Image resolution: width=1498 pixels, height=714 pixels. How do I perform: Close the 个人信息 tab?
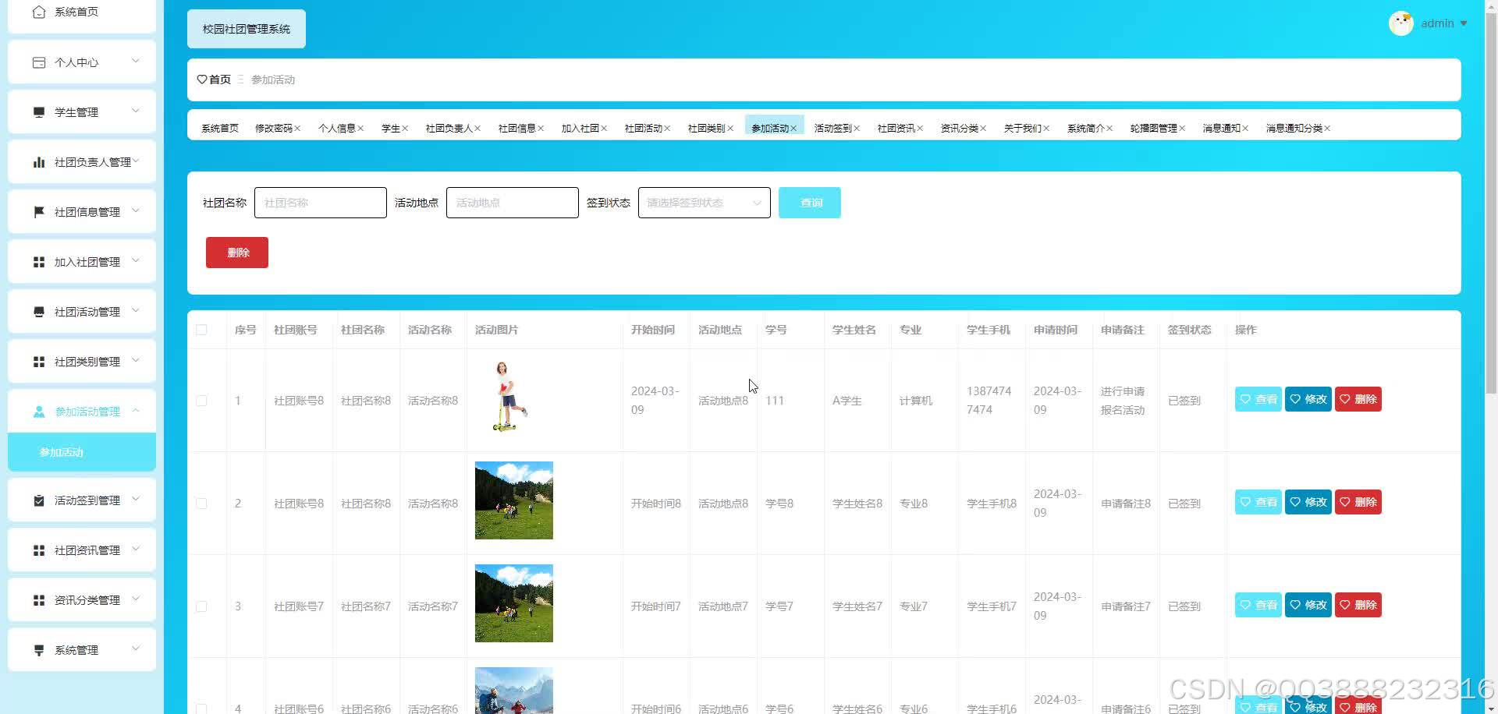click(360, 129)
